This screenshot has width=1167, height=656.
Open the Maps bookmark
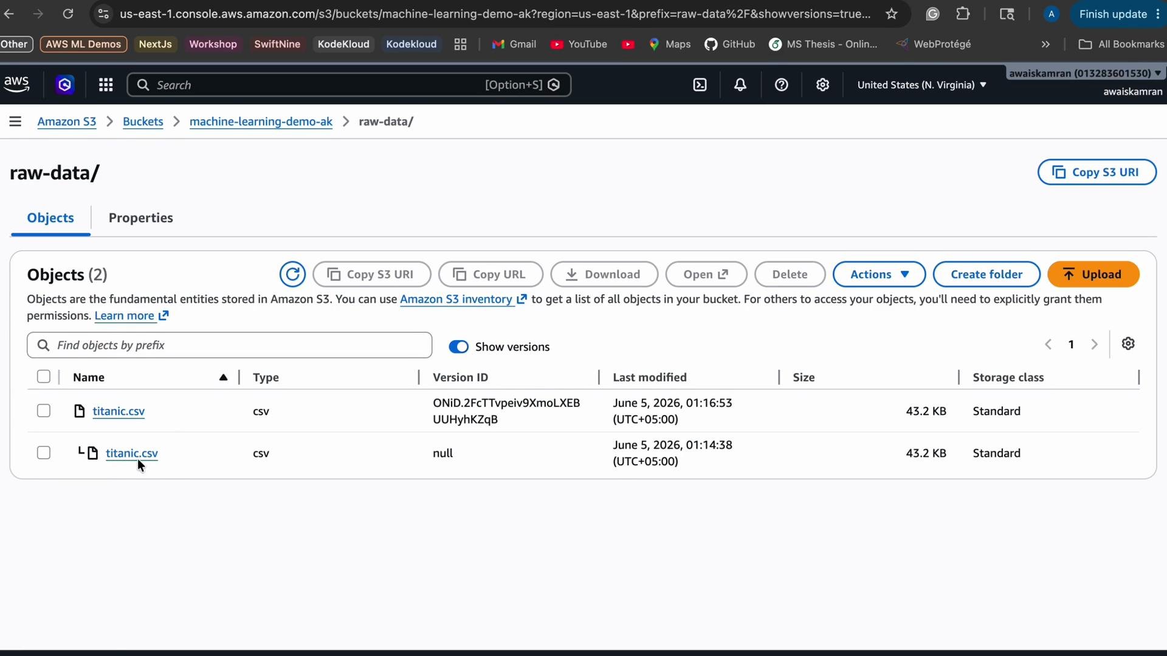tap(670, 44)
